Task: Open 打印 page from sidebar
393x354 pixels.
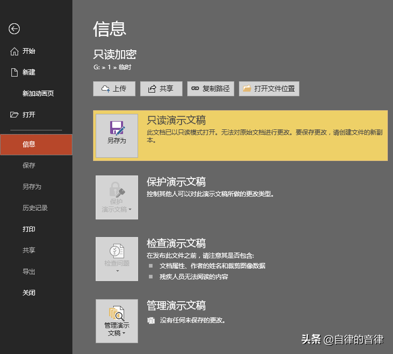Action: (36, 229)
